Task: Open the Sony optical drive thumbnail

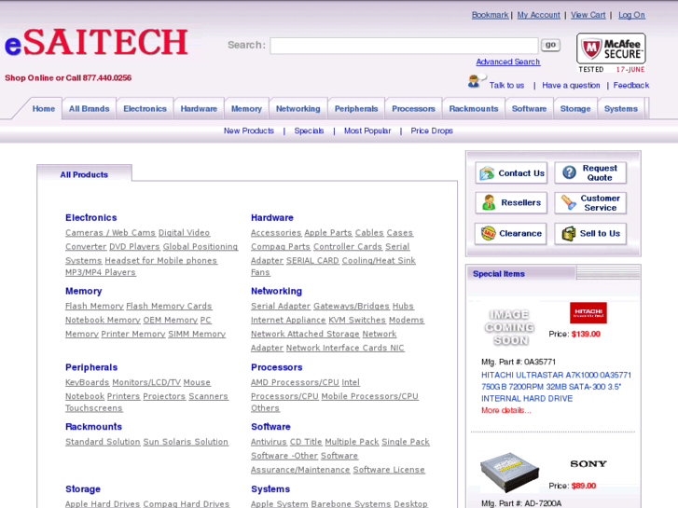Action: pos(509,473)
